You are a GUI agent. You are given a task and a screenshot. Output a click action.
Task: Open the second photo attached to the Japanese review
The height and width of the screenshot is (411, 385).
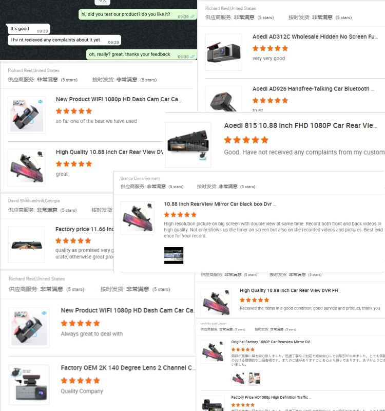coord(254,379)
